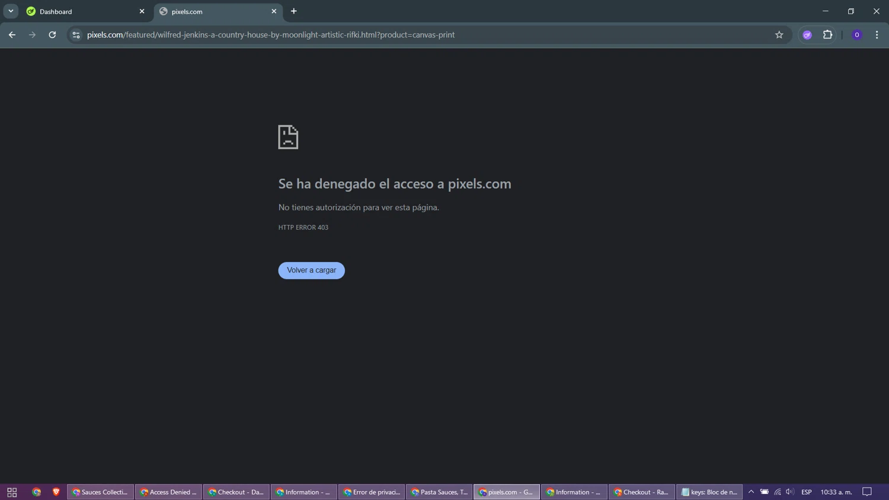The width and height of the screenshot is (889, 500).
Task: Click the sad page error icon
Action: point(288,137)
